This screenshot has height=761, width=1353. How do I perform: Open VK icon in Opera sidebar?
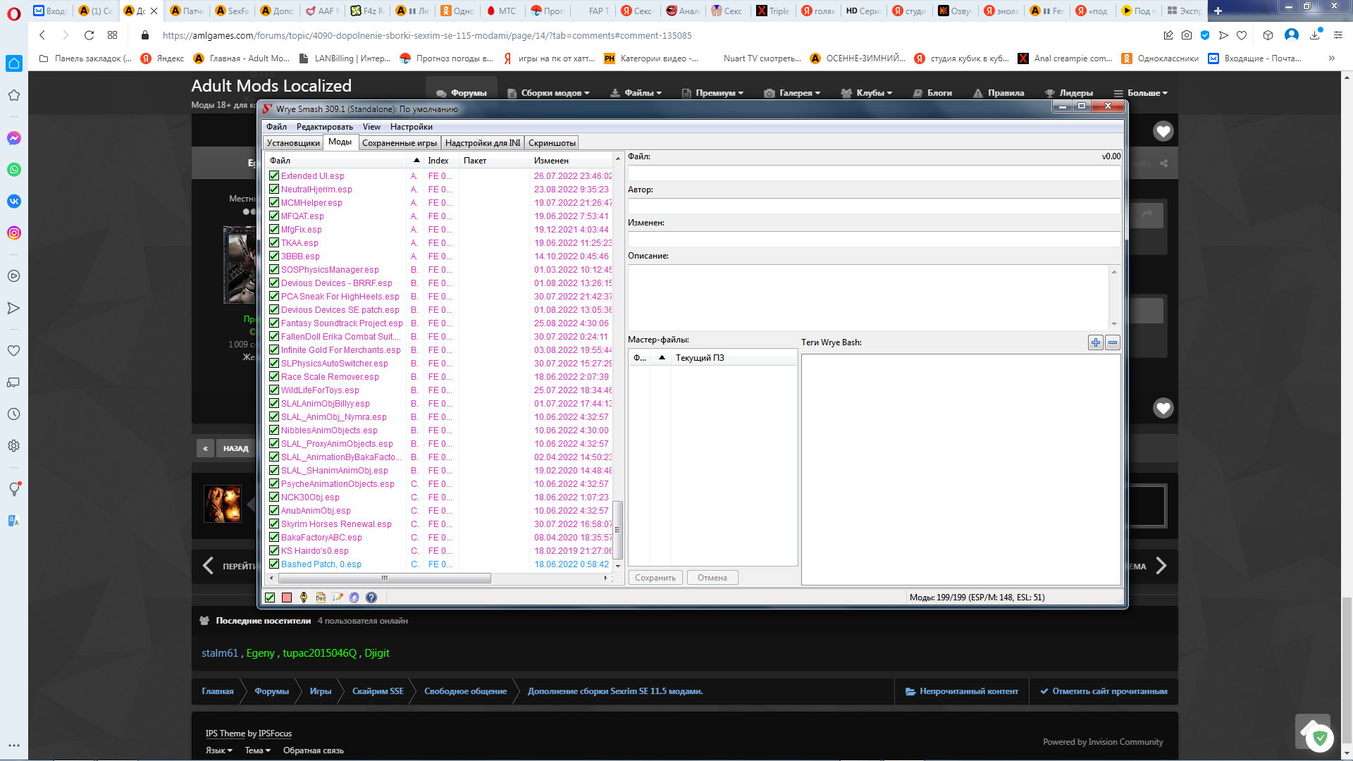(x=14, y=202)
